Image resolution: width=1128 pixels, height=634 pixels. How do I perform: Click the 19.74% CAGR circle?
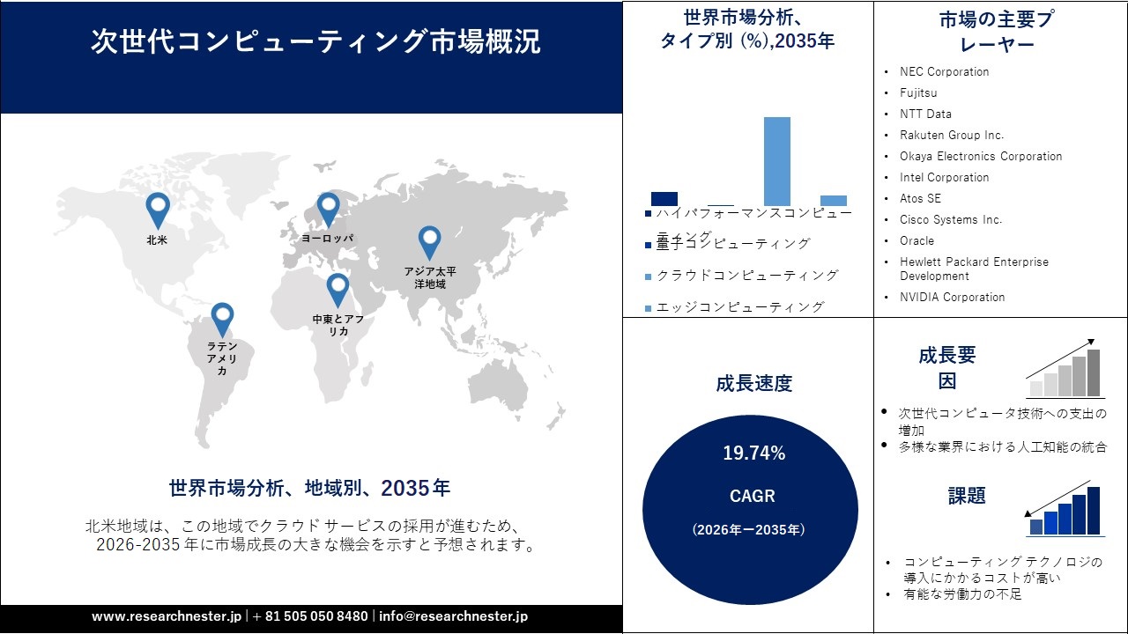pyautogui.click(x=751, y=511)
